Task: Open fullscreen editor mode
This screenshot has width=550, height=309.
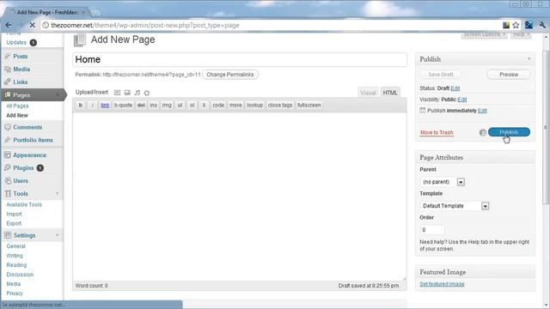Action: click(309, 105)
